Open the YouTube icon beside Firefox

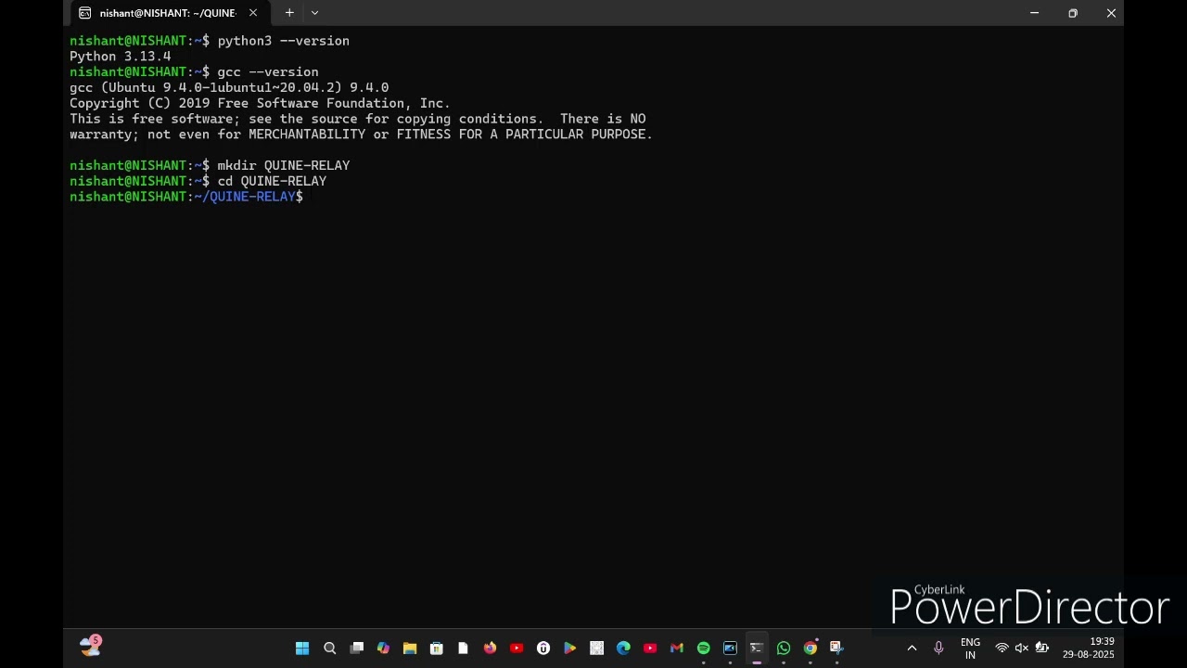point(517,648)
